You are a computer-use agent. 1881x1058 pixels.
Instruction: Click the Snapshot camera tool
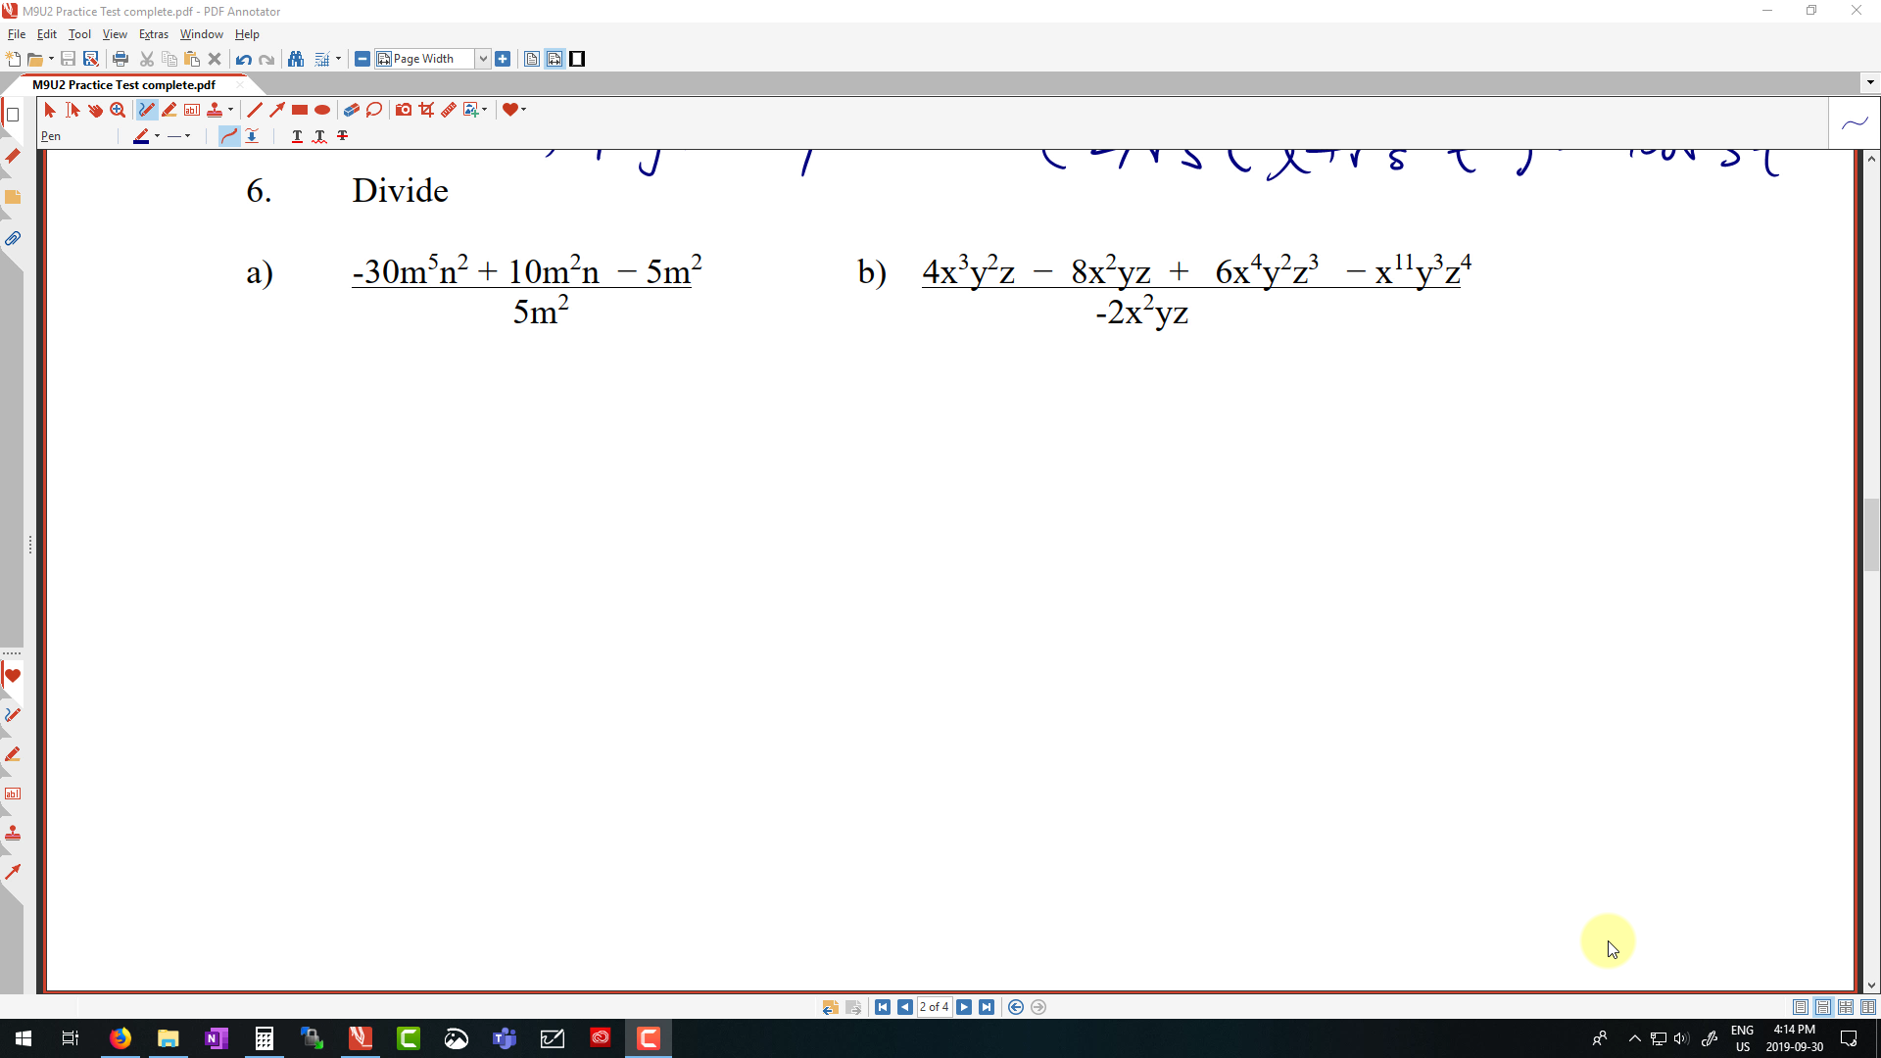pos(404,110)
